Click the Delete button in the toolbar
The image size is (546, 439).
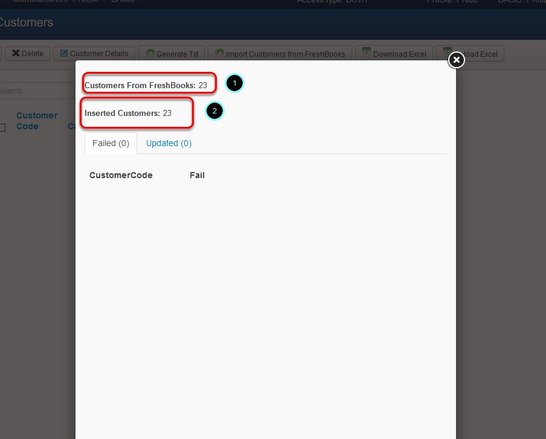click(28, 54)
